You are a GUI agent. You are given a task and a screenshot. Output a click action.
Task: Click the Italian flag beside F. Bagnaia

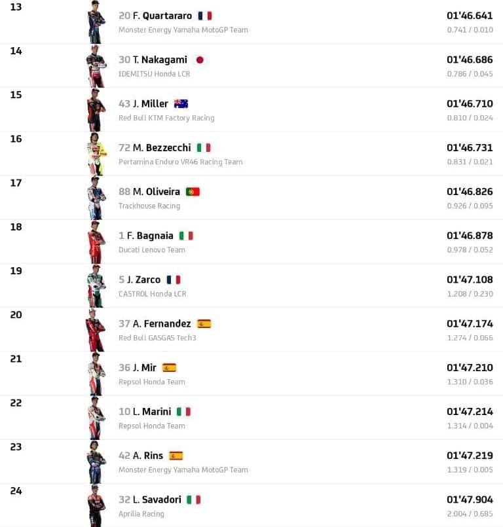click(x=186, y=236)
